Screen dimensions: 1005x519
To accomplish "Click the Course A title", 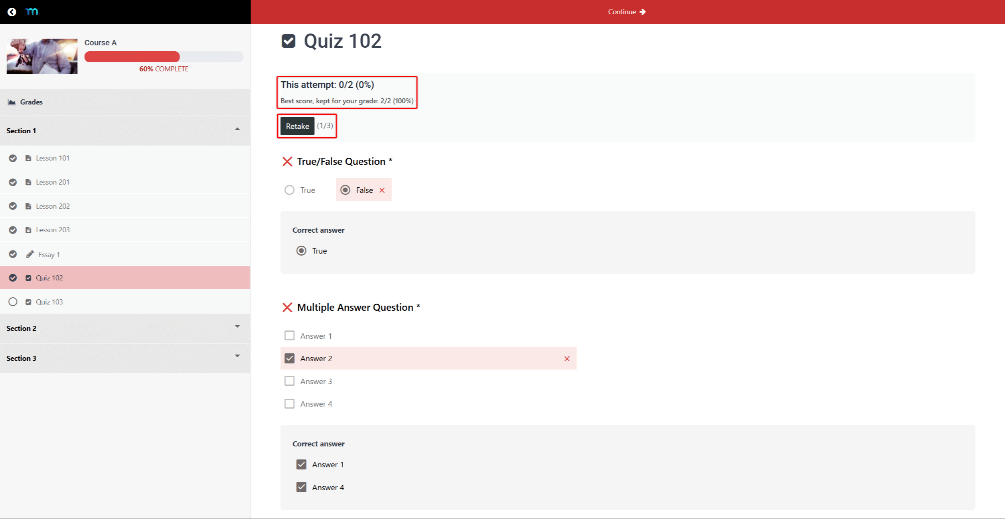I will coord(100,43).
